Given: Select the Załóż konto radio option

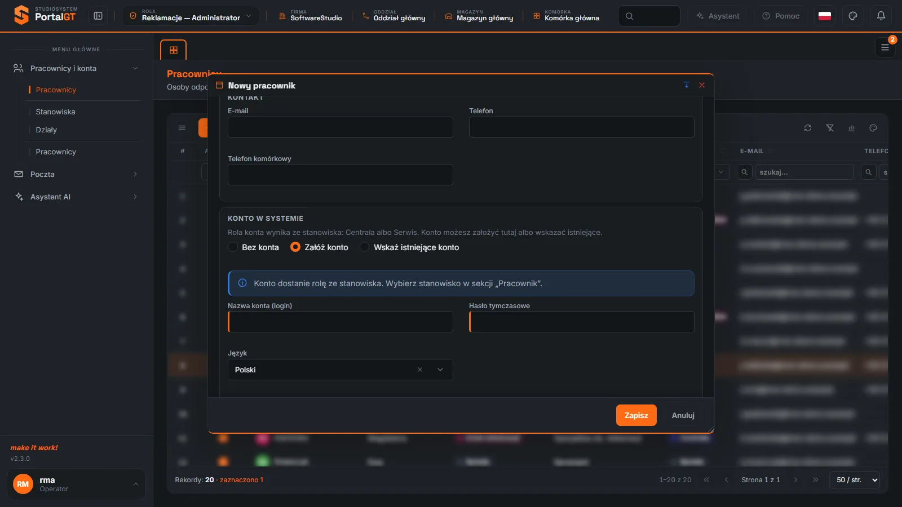Looking at the screenshot, I should pos(319,247).
